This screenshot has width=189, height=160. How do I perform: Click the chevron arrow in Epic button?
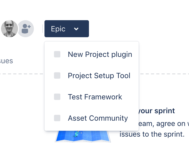(x=76, y=29)
